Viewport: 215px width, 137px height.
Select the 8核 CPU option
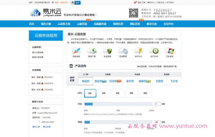point(146,93)
